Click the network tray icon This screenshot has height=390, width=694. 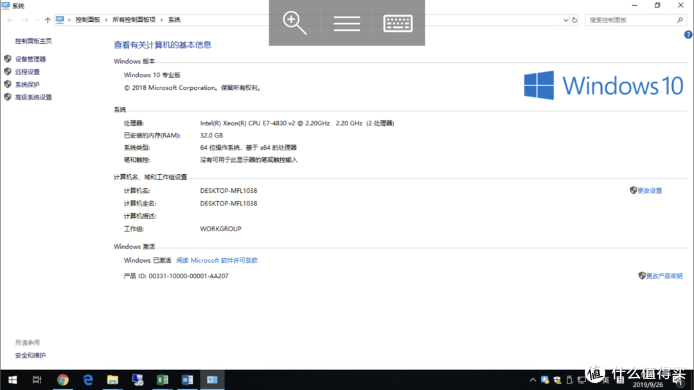582,380
